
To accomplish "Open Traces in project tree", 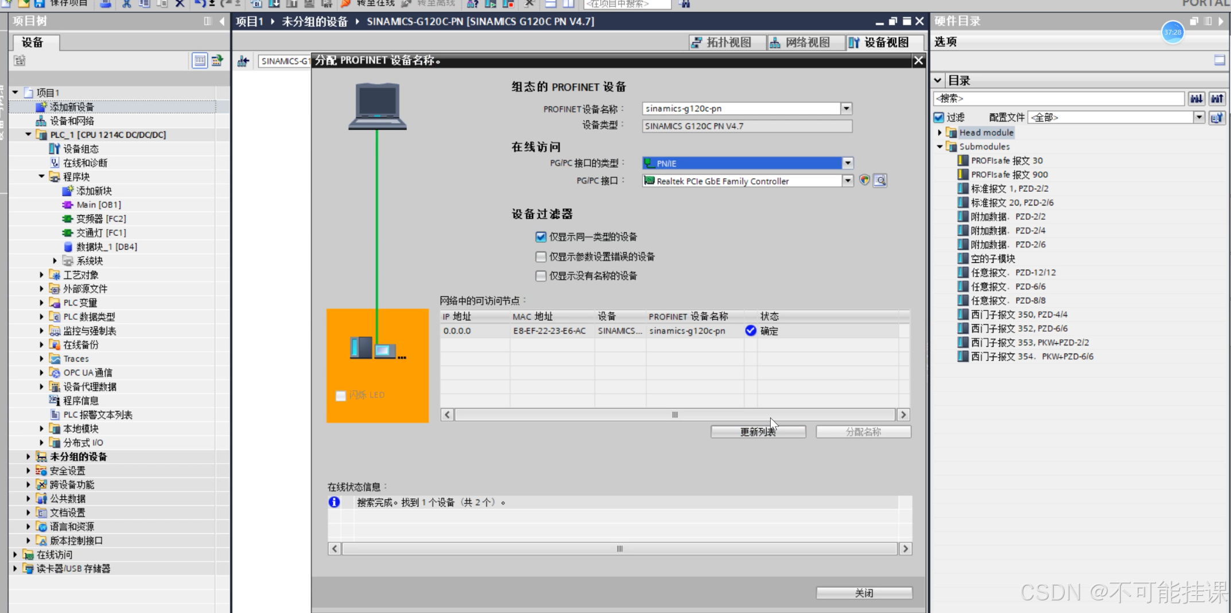I will tap(76, 359).
